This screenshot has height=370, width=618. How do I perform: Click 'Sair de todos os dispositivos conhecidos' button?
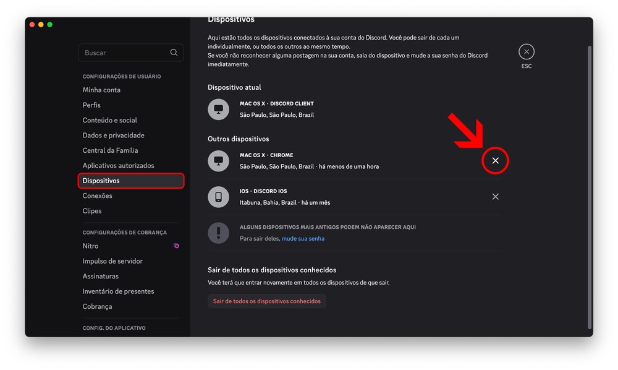(x=267, y=301)
